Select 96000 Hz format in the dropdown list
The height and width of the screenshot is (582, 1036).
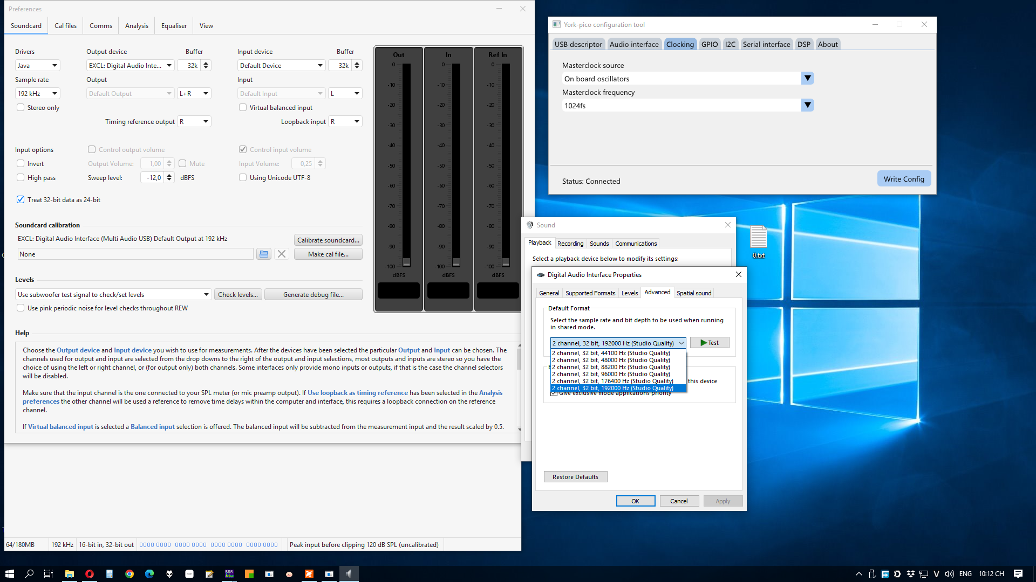618,374
